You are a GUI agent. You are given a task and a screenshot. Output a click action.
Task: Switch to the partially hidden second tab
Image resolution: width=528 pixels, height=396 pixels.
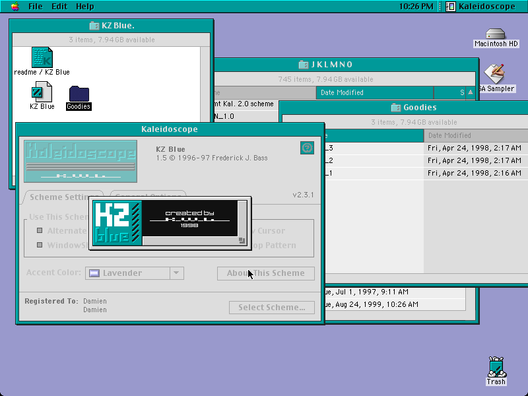[148, 193]
